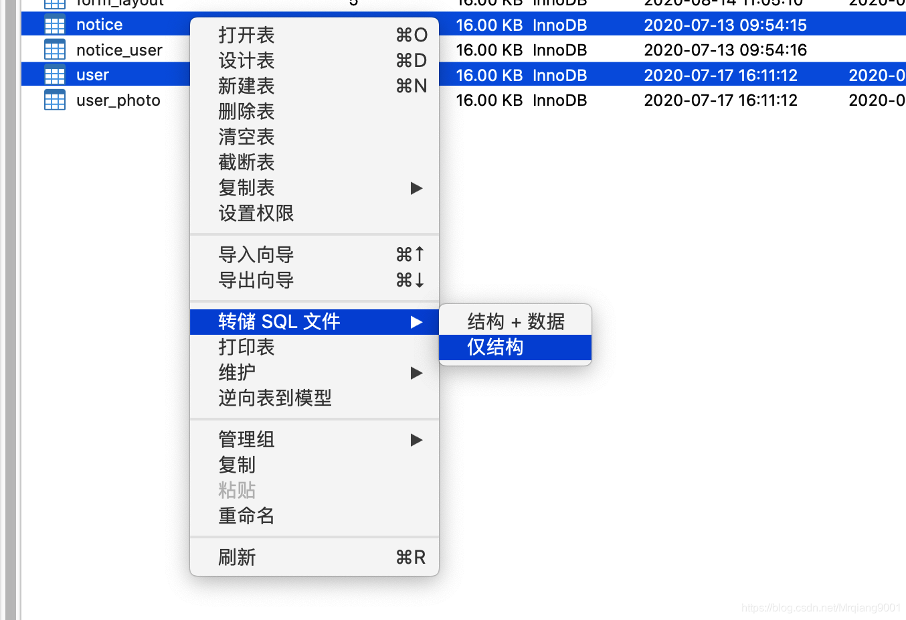This screenshot has width=906, height=620.
Task: Choose 清空表 menu entry
Action: coord(314,137)
